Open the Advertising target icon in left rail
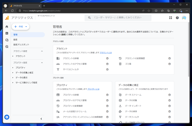This screenshot has height=126, width=192. tap(7, 47)
